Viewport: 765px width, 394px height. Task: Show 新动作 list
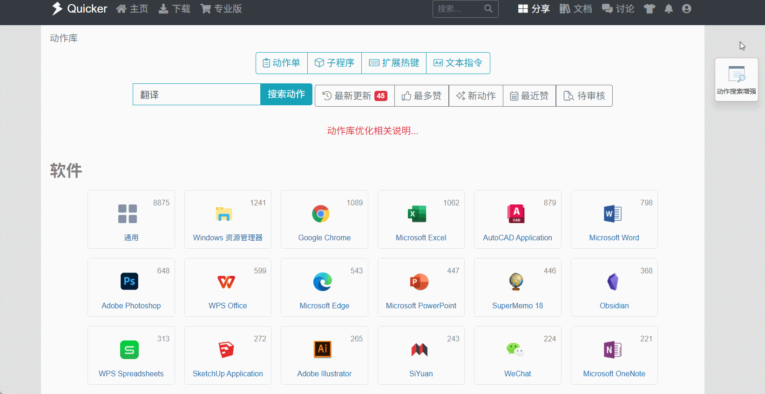point(476,96)
